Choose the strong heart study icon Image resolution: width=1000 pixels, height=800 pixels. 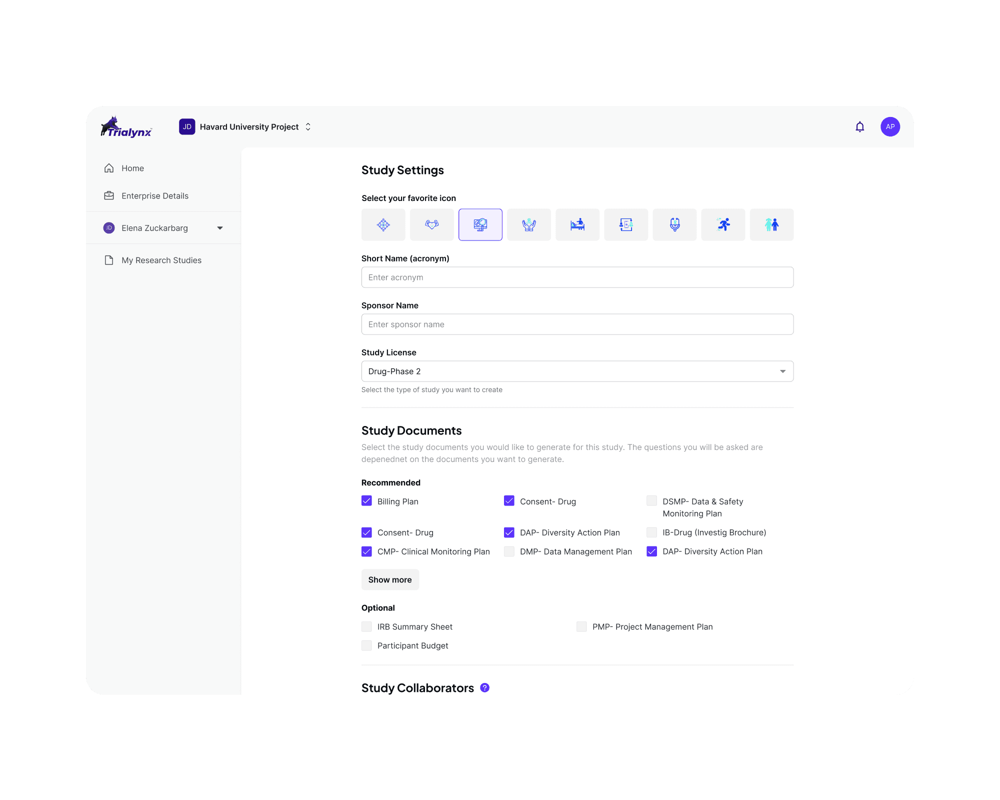(x=431, y=224)
